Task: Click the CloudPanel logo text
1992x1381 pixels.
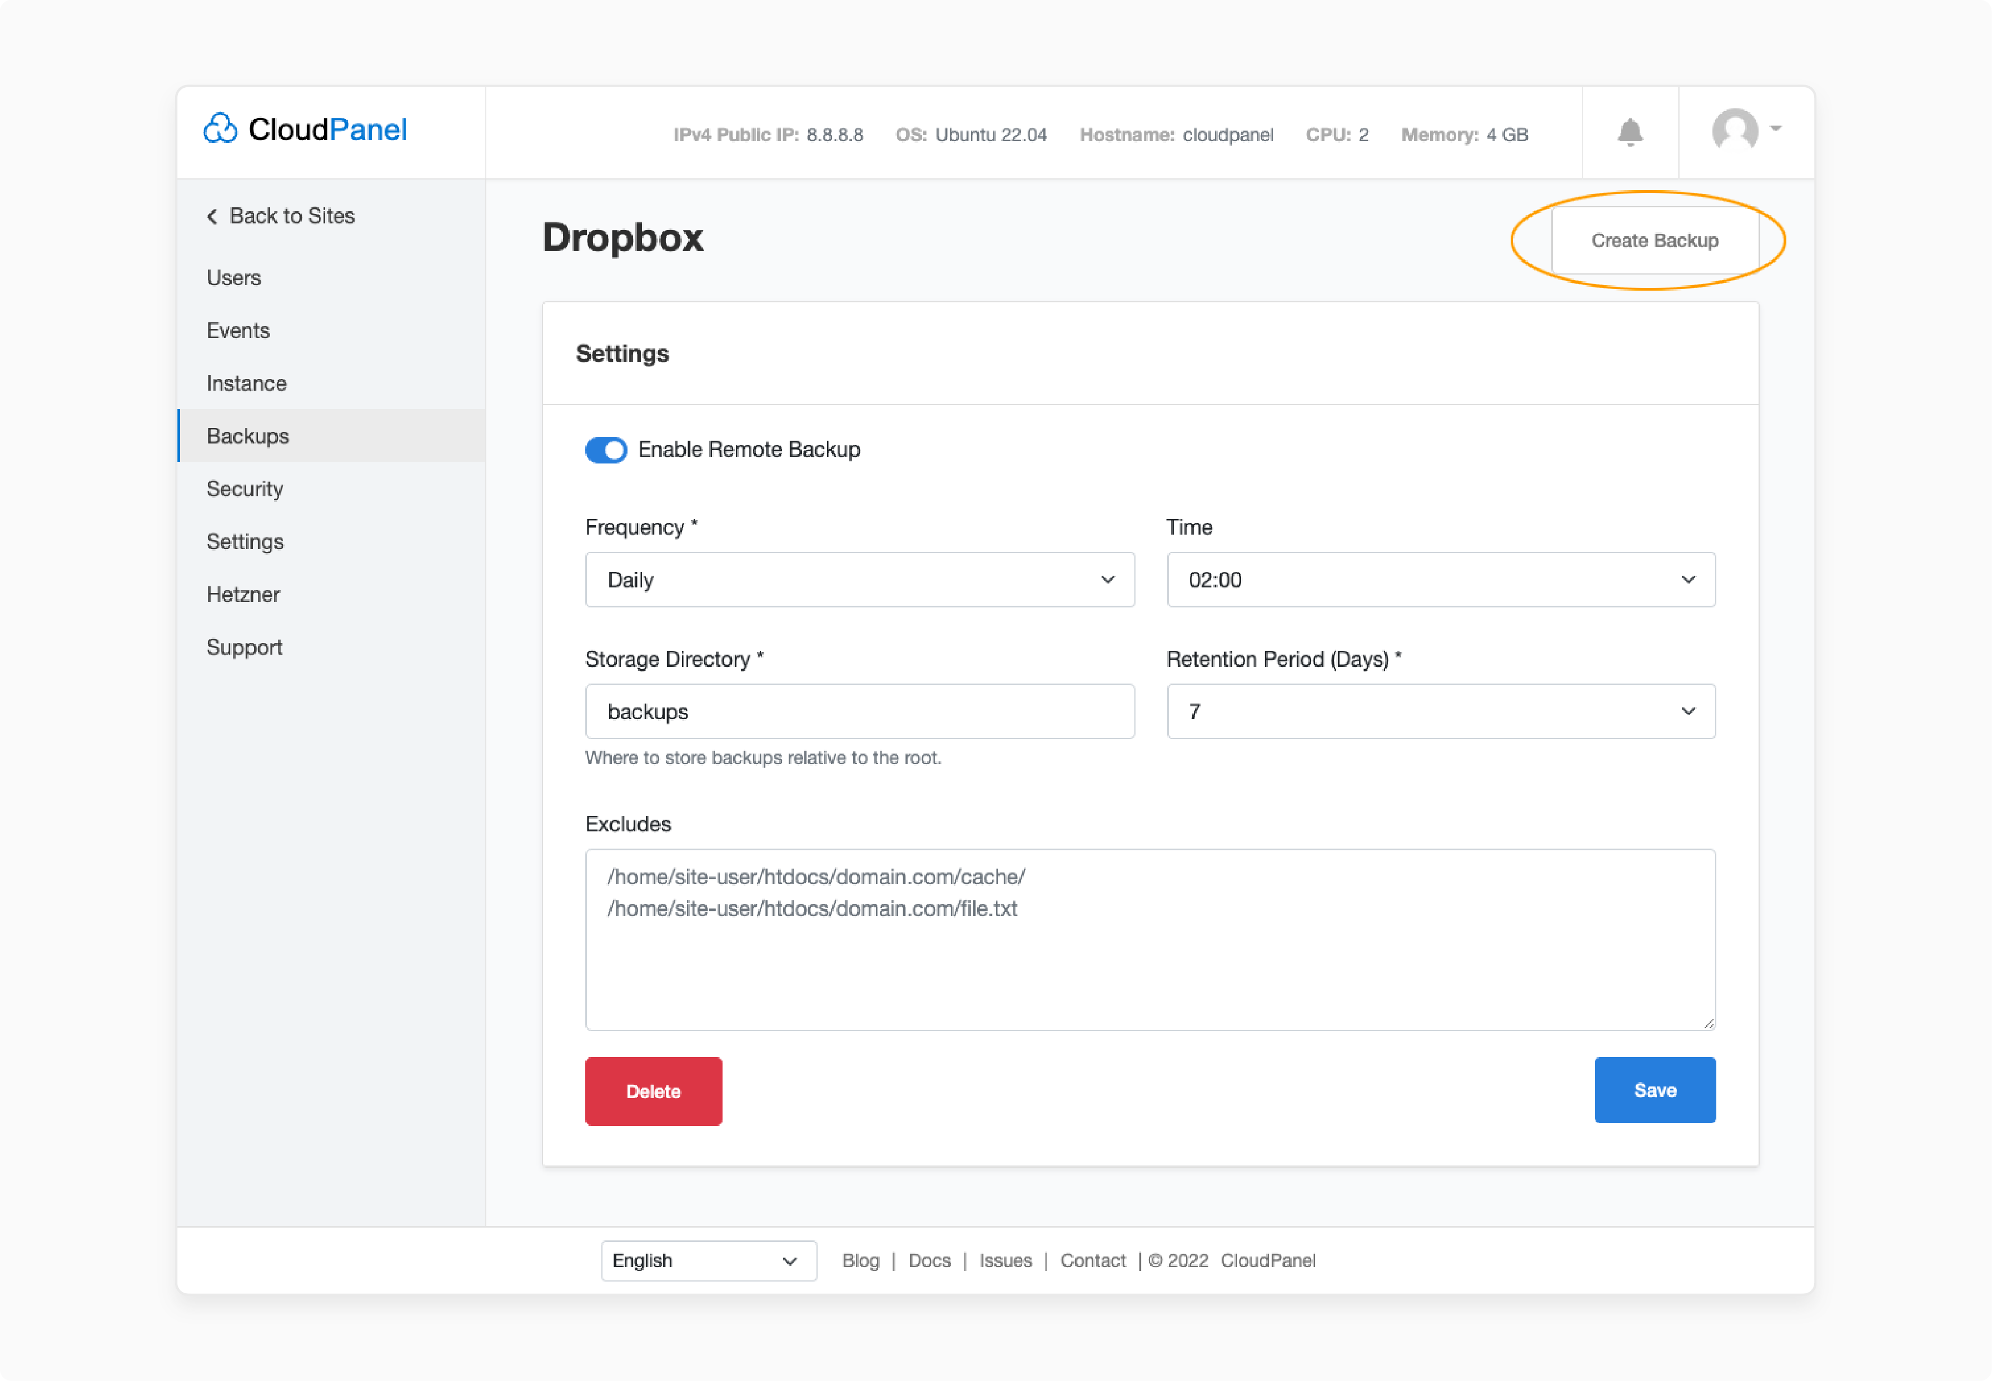Action: pyautogui.click(x=327, y=130)
